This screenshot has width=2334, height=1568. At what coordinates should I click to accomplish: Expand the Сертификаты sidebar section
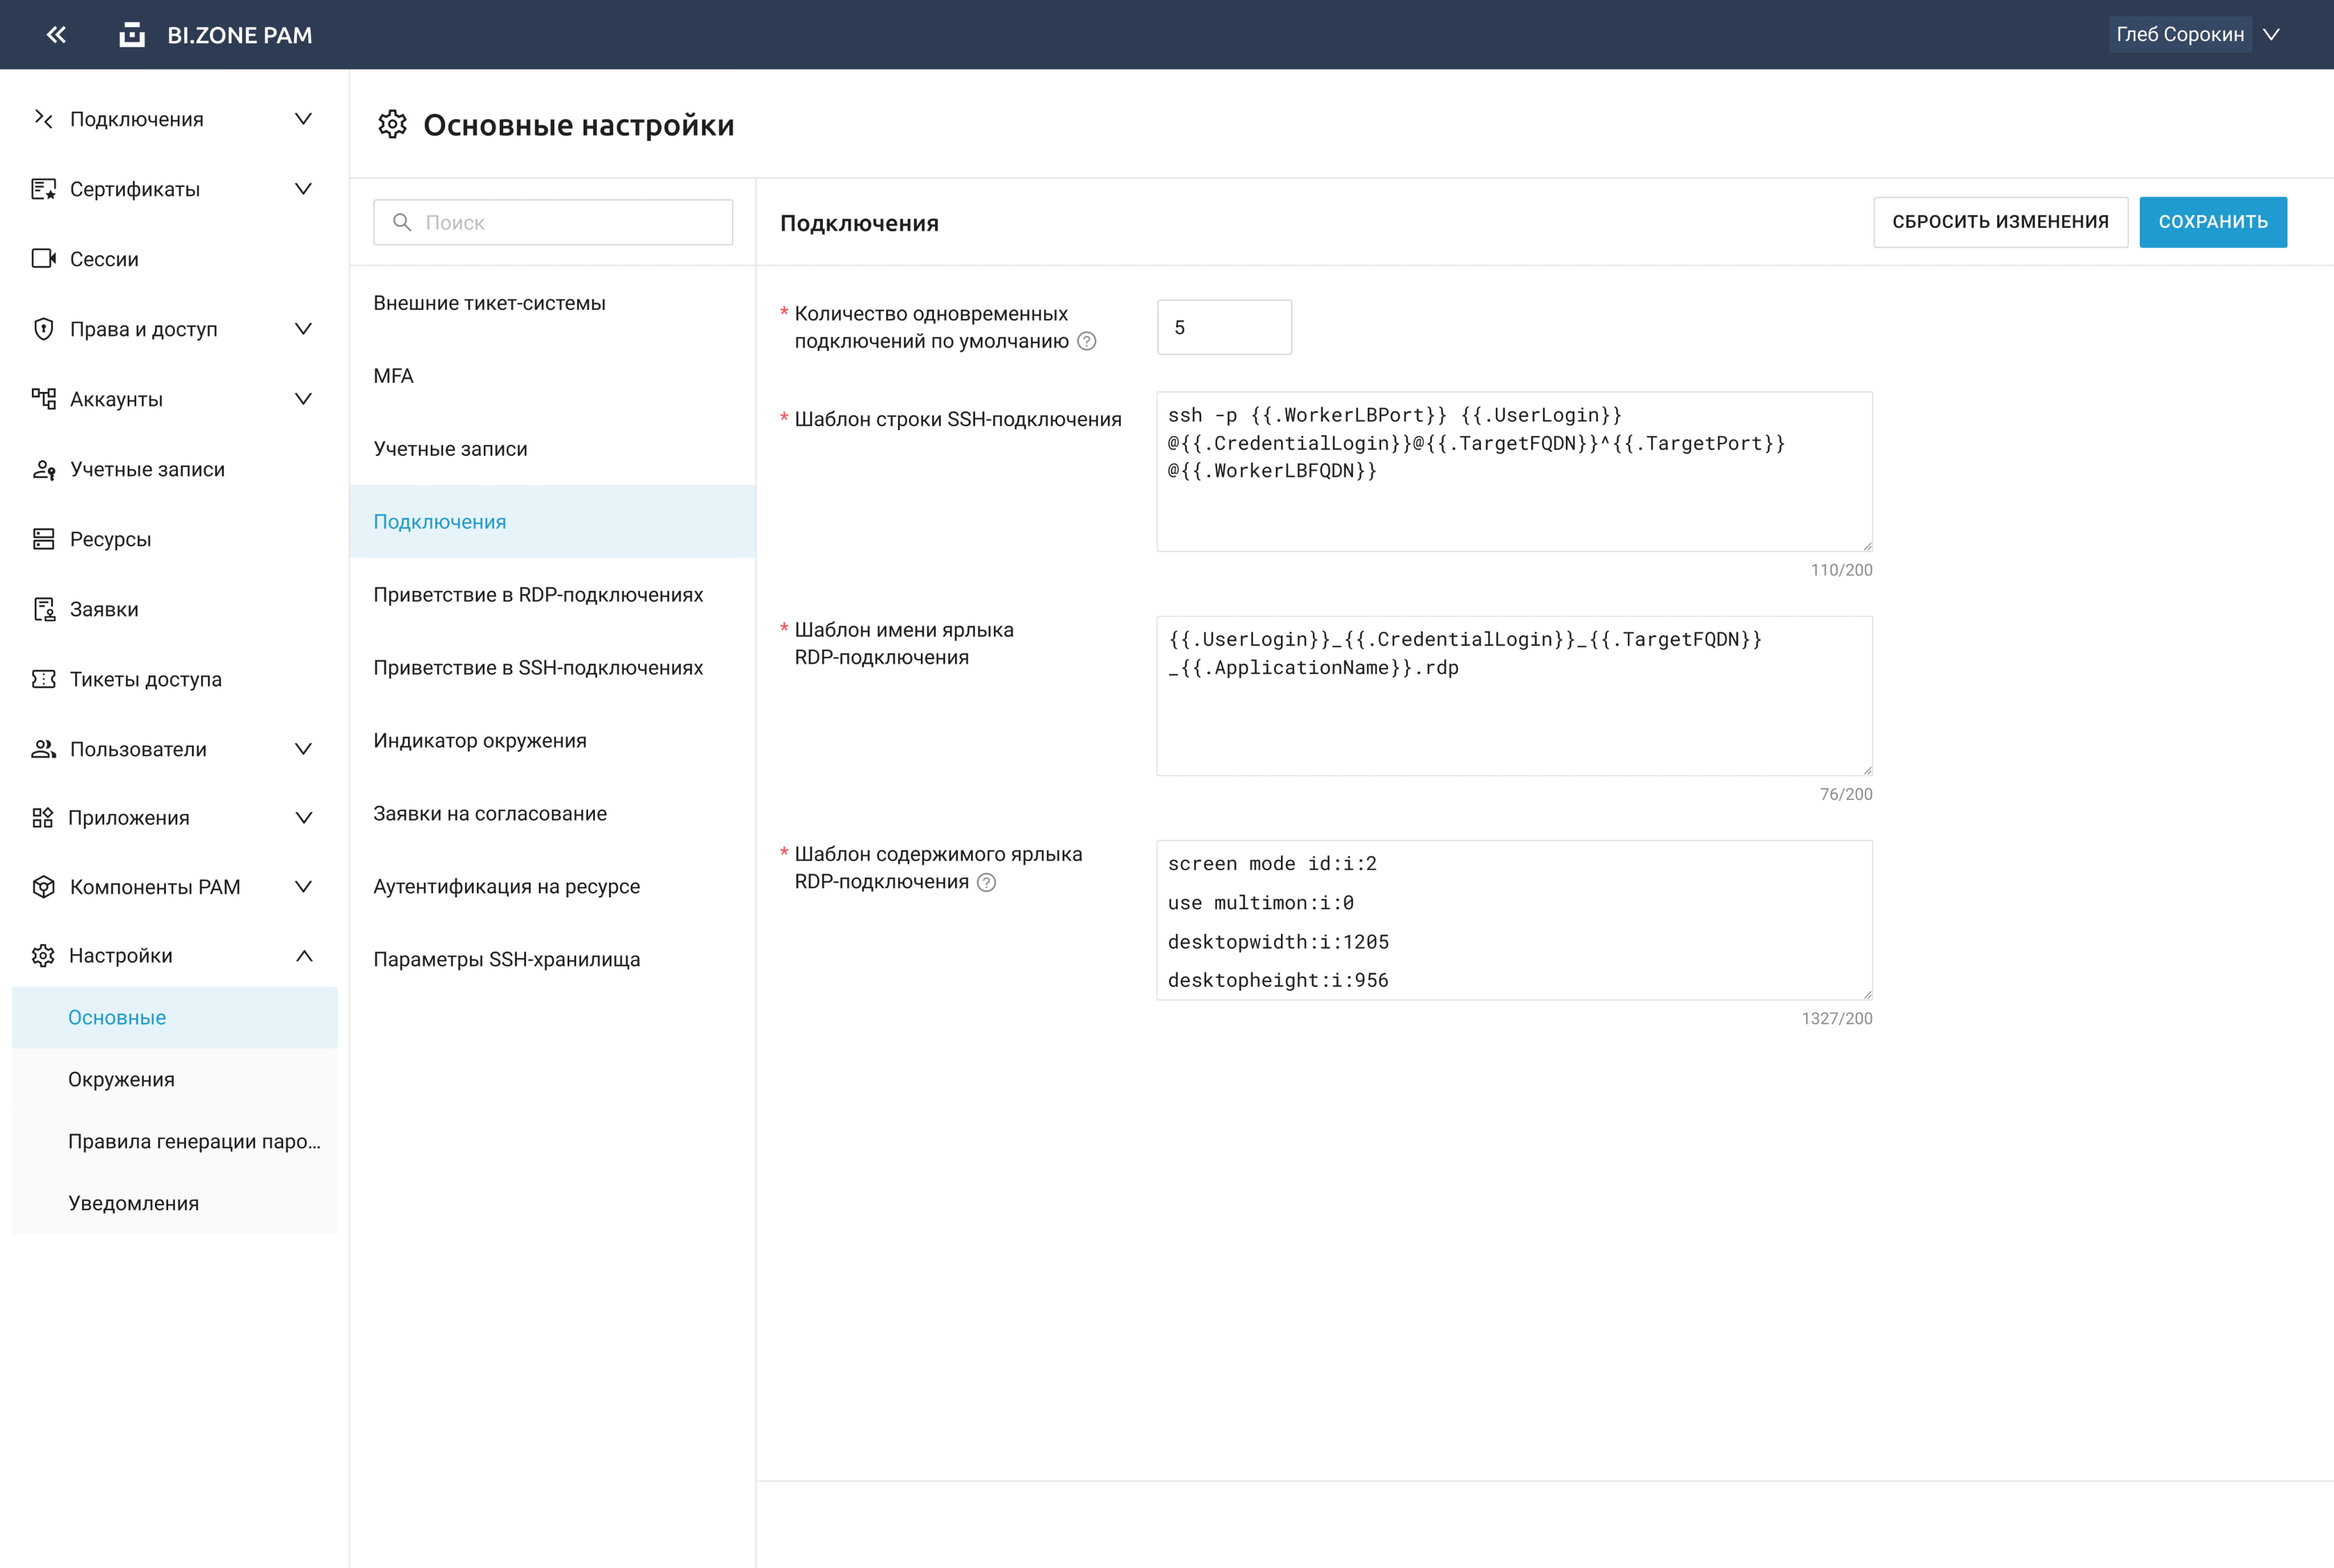coord(303,189)
